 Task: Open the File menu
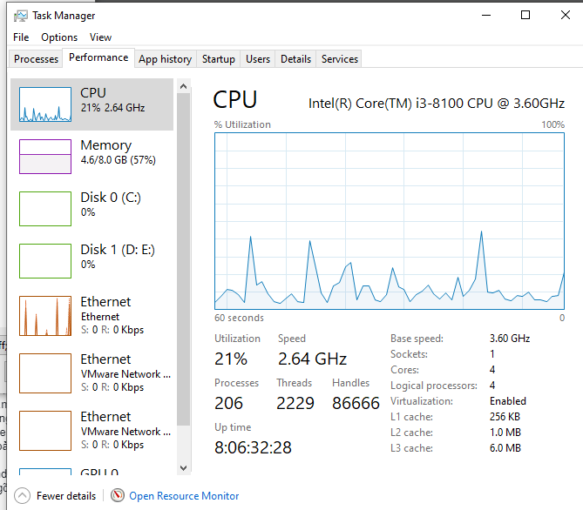pos(21,37)
